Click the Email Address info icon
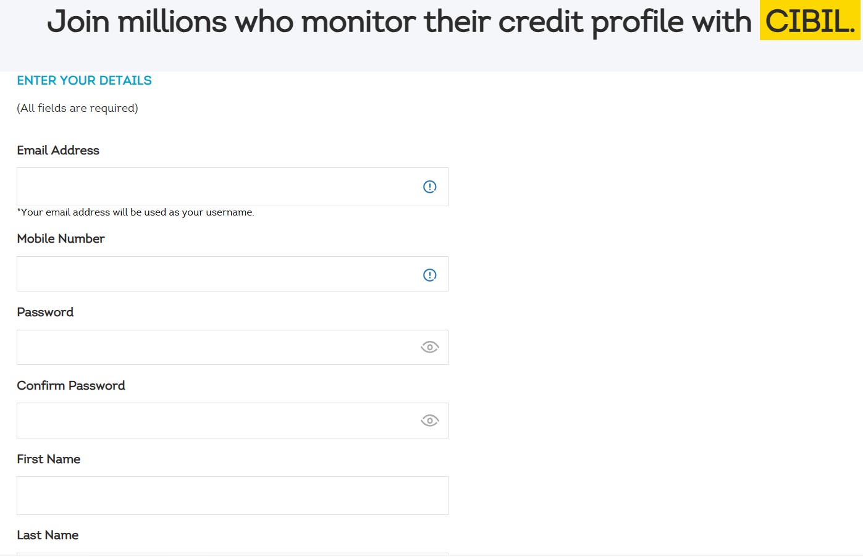863x557 pixels. (429, 186)
